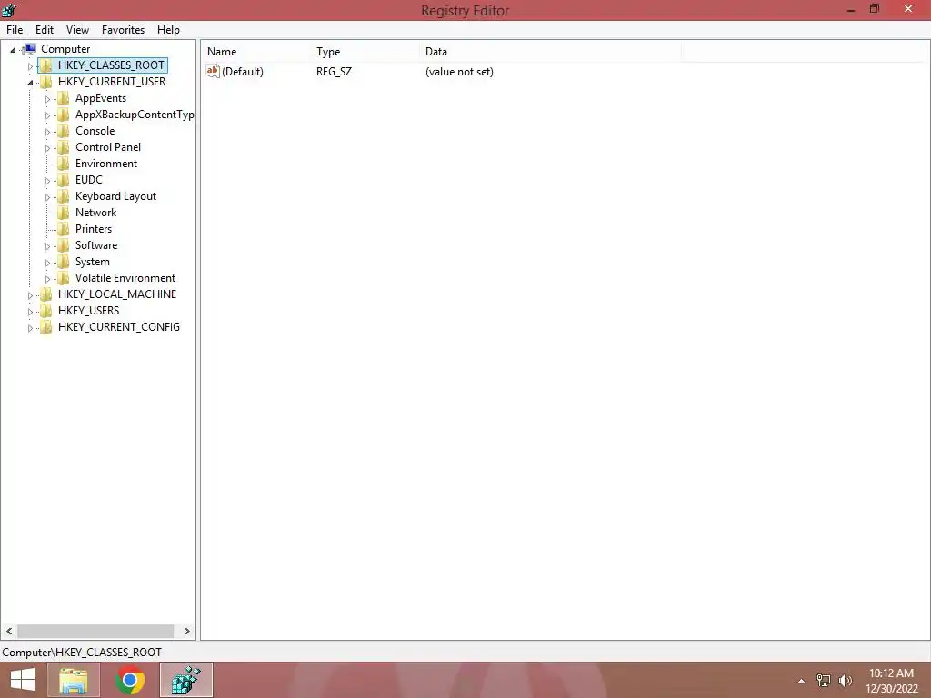Sort by the Type column header
The width and height of the screenshot is (931, 698).
pyautogui.click(x=365, y=52)
